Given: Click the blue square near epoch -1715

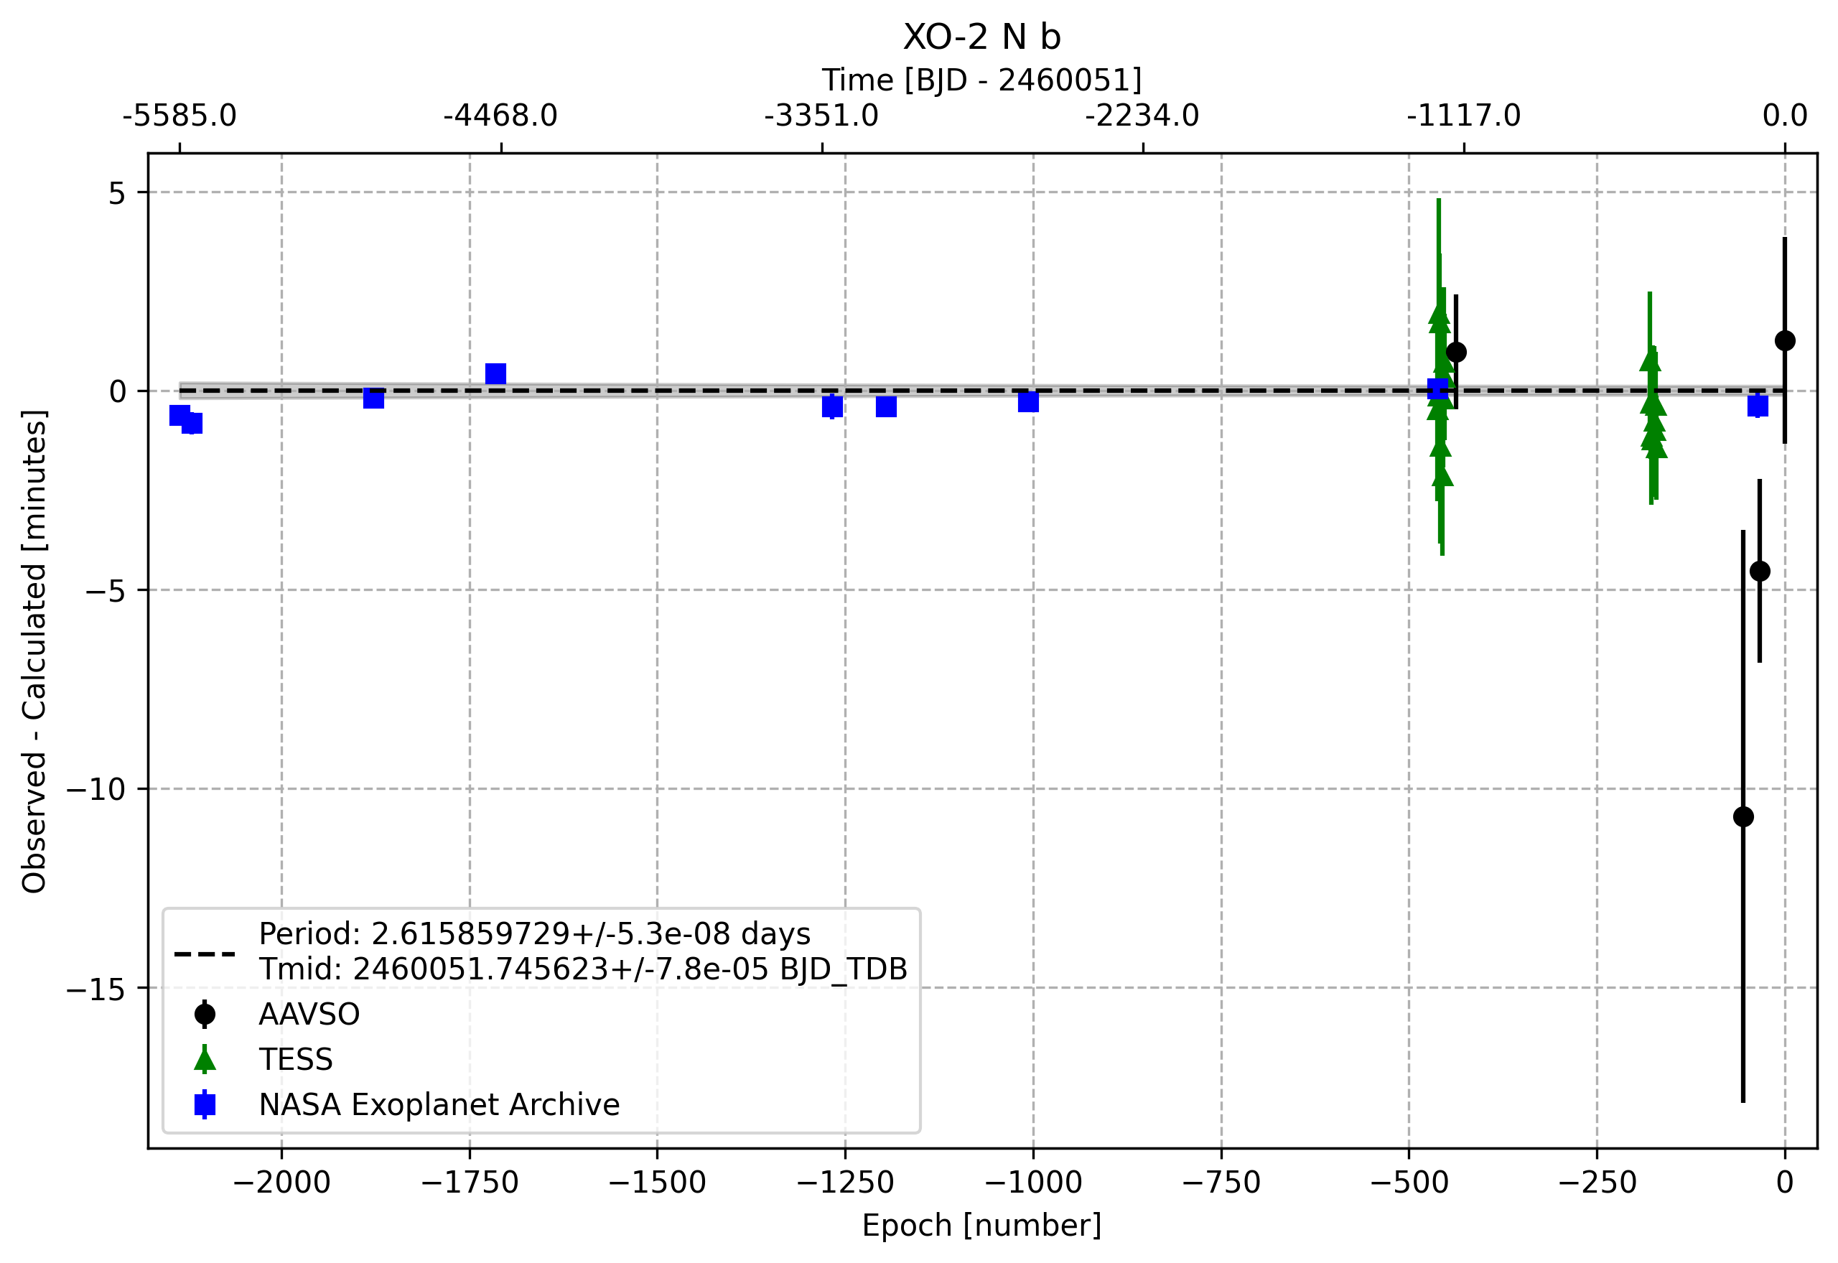Looking at the screenshot, I should [496, 373].
